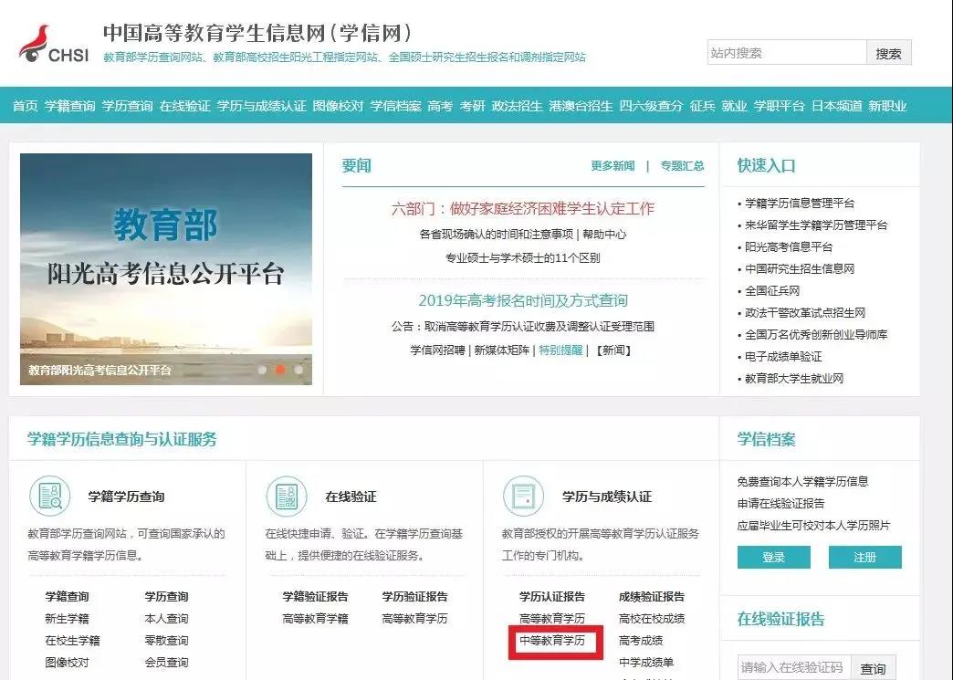The height and width of the screenshot is (680, 953).
Task: Open 港澳台招生 in navigation bar
Action: (x=581, y=106)
